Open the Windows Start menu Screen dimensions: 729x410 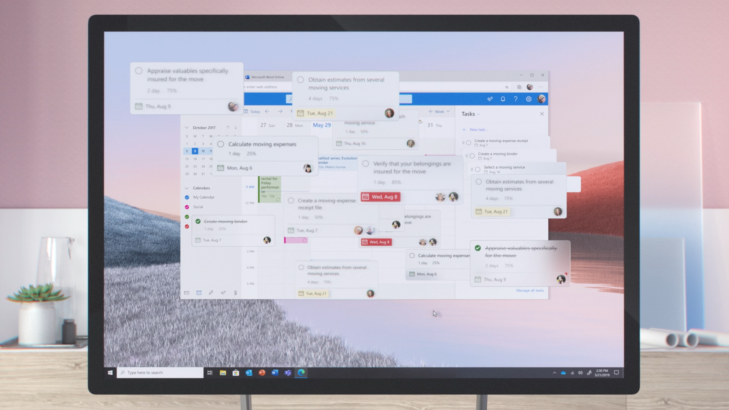pyautogui.click(x=110, y=373)
